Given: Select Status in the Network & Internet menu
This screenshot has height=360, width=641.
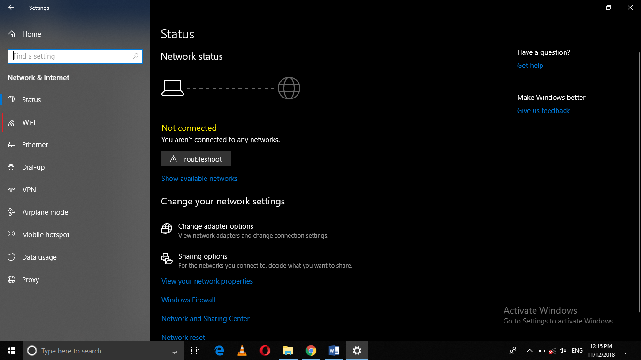Looking at the screenshot, I should (x=31, y=99).
